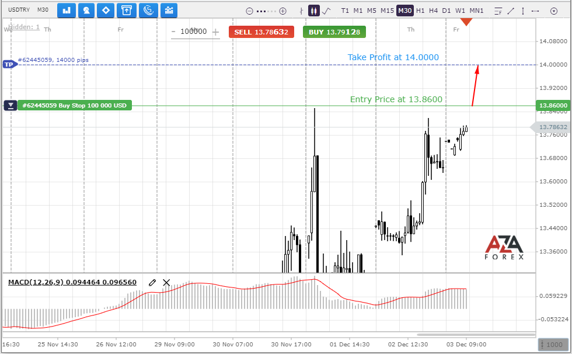Adjust the dotted zoom level indicator

(x=266, y=11)
